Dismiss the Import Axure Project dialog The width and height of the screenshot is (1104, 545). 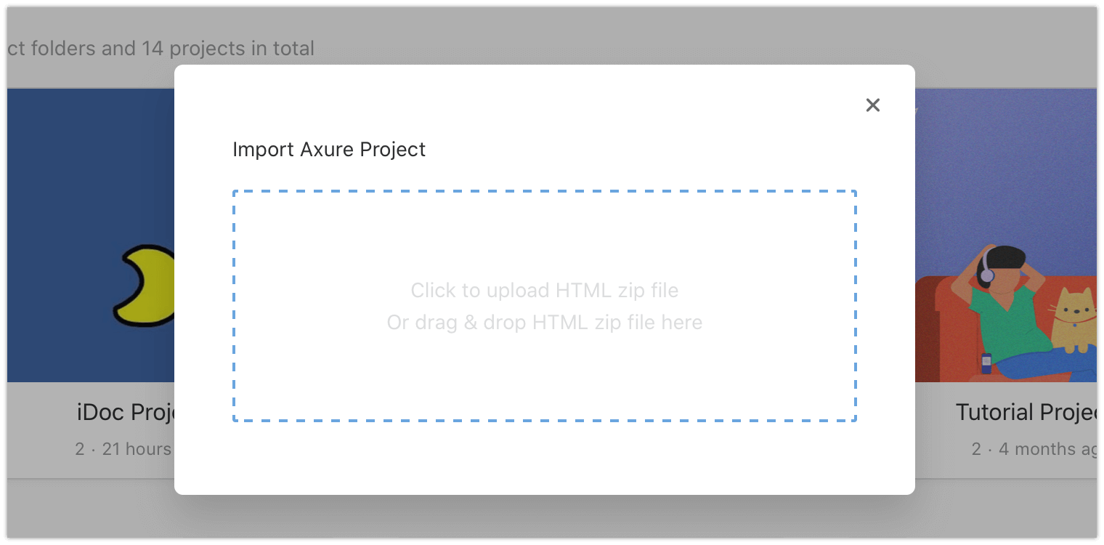[872, 105]
